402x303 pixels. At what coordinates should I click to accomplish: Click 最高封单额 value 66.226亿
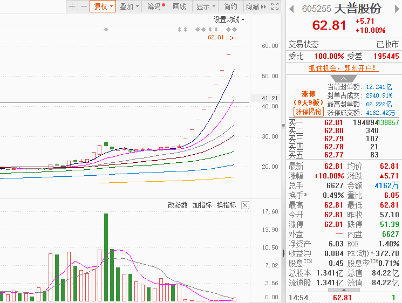point(379,104)
